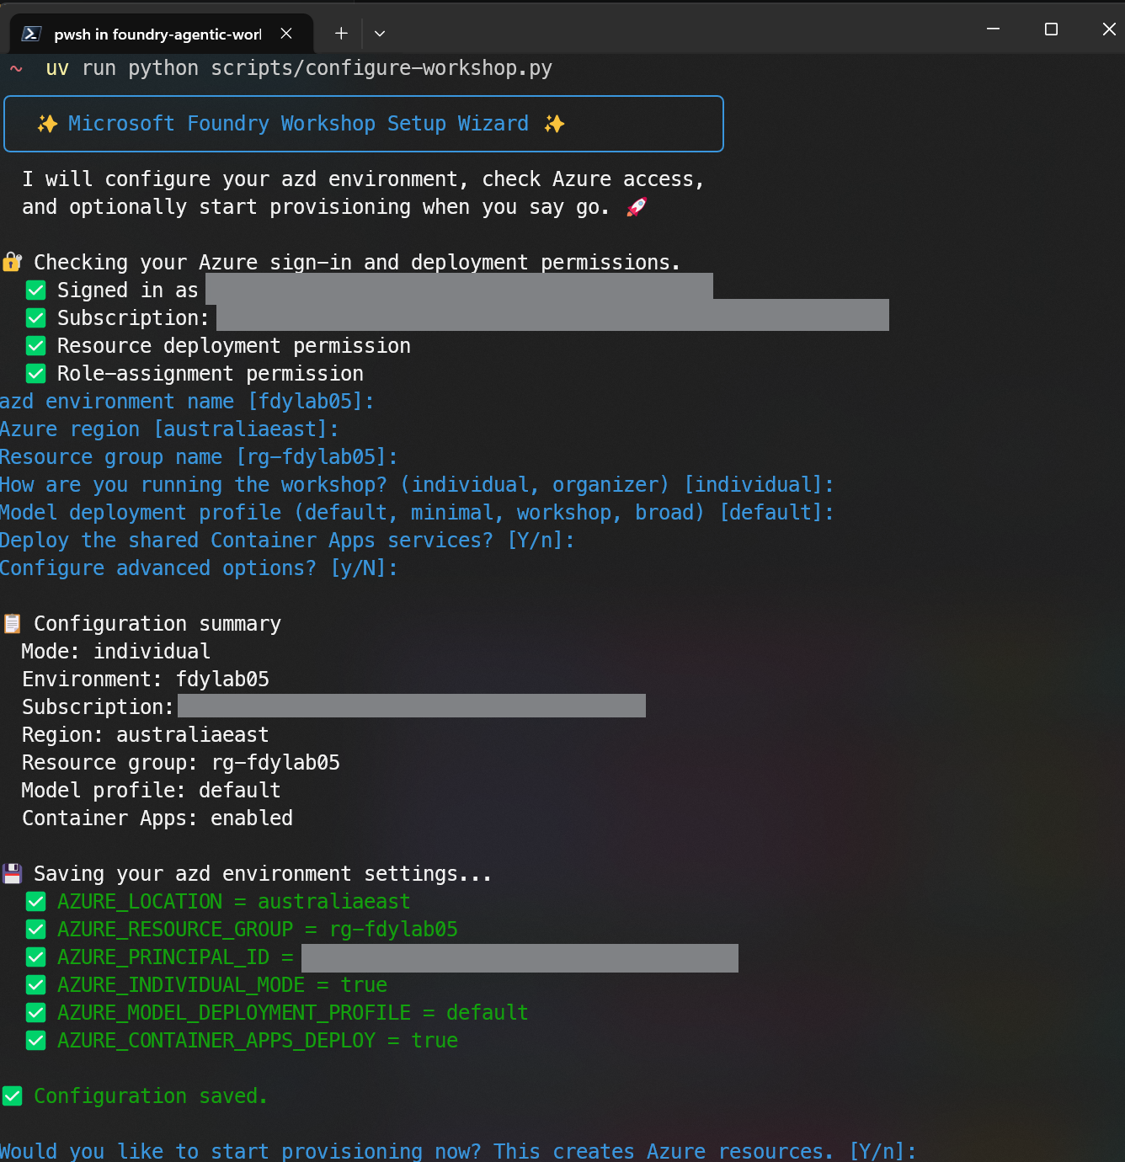Expand the terminal profiles dropdown chevron
The height and width of the screenshot is (1162, 1125).
(380, 34)
